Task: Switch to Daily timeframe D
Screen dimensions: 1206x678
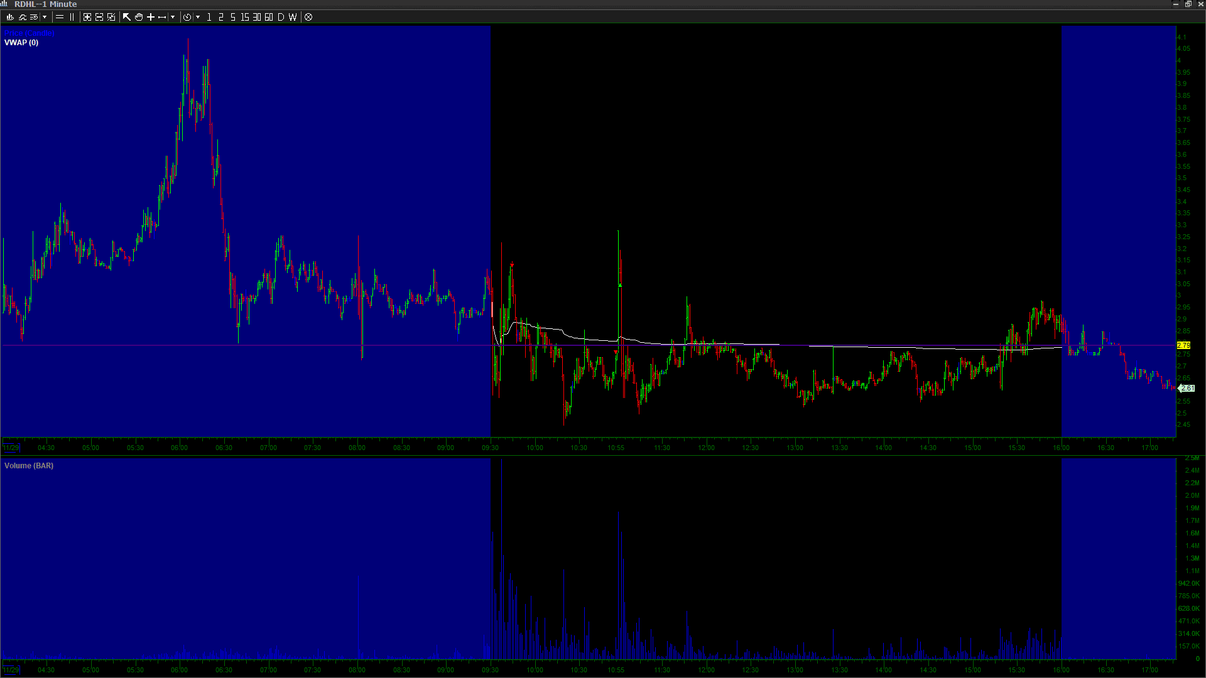Action: [x=281, y=17]
